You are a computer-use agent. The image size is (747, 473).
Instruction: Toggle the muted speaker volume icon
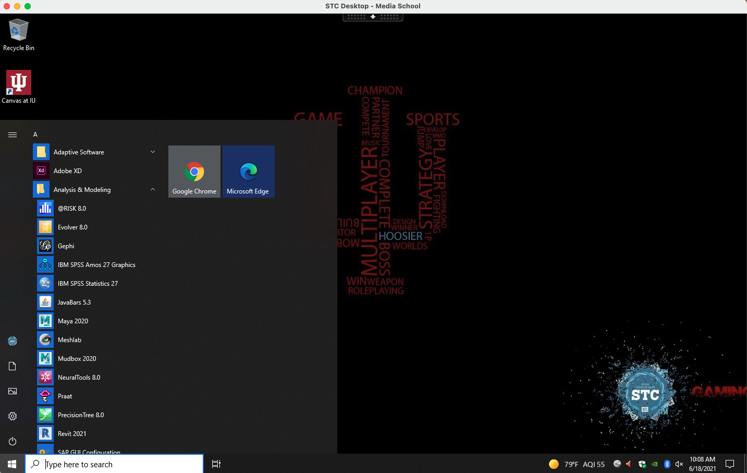coord(679,464)
